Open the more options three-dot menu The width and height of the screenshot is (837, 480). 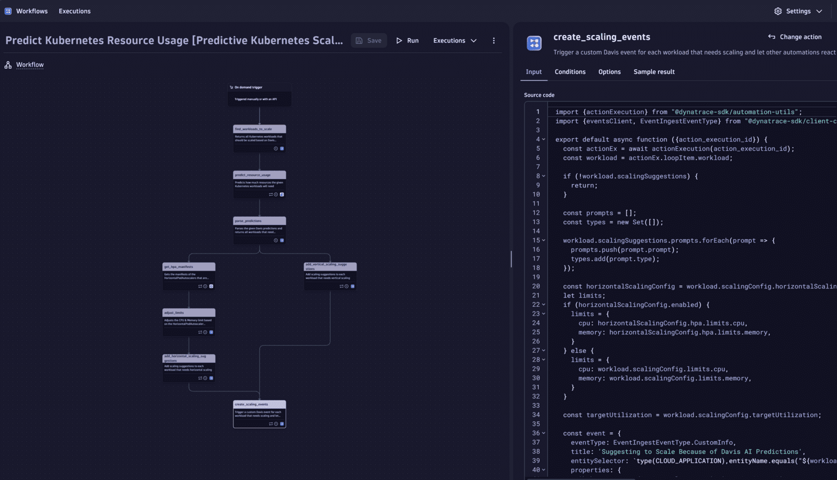[494, 40]
